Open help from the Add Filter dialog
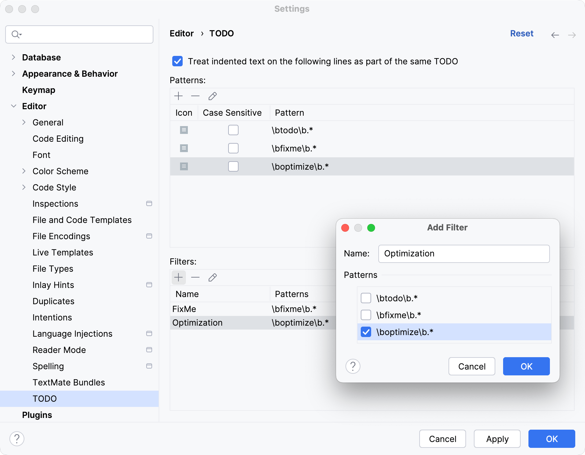 point(353,366)
